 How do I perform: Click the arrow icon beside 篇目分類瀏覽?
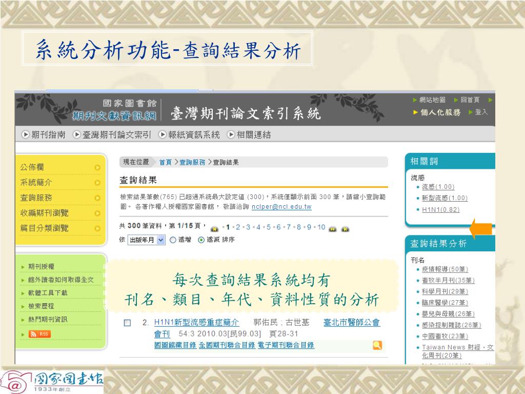coord(97,228)
